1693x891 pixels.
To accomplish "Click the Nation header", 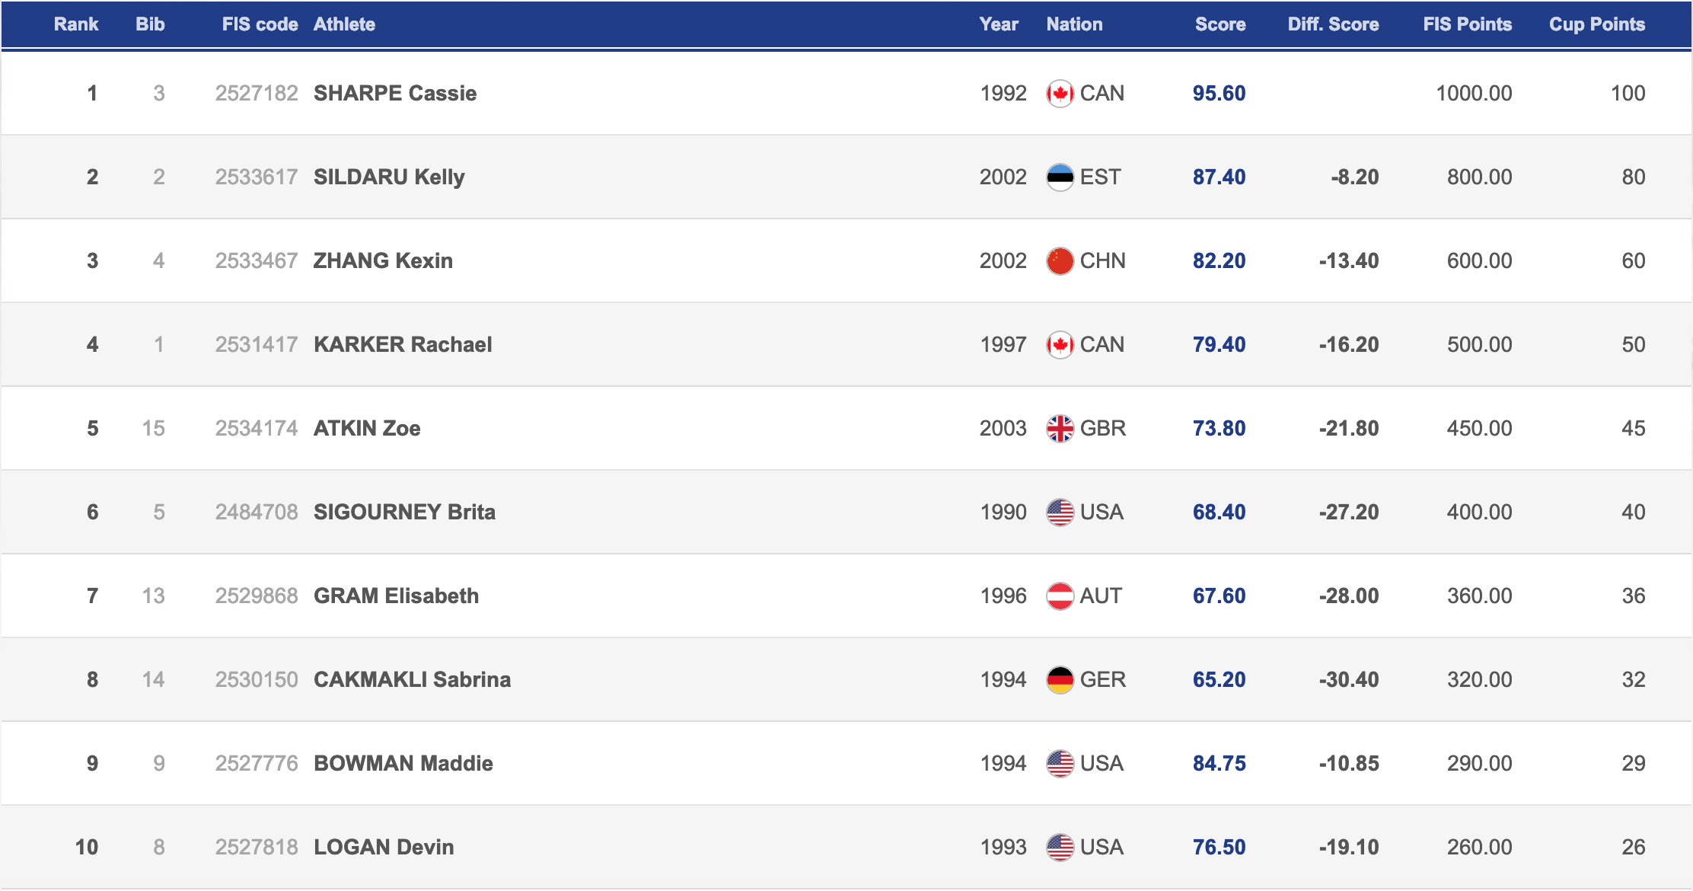I will tap(1074, 24).
